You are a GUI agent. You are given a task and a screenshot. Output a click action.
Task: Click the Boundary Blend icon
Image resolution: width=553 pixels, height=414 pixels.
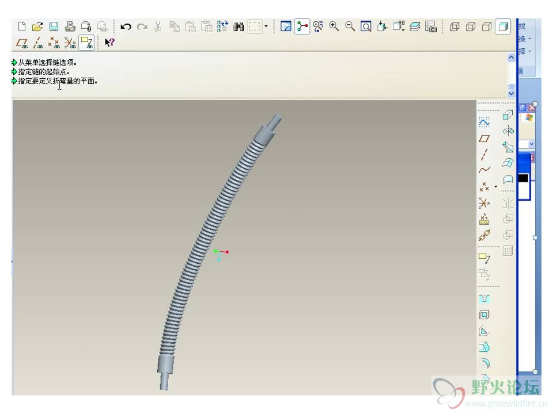pos(508,163)
